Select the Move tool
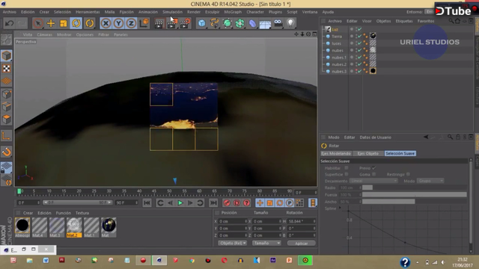The width and height of the screenshot is (479, 269). [x=51, y=23]
